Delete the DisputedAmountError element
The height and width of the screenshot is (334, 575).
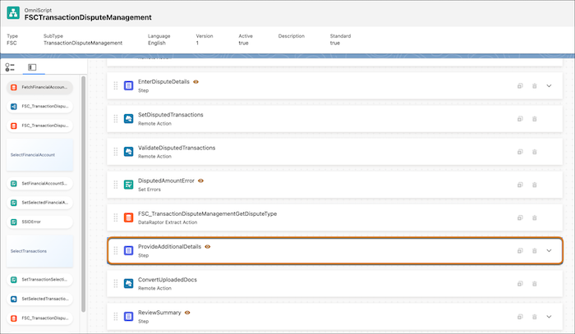(534, 185)
